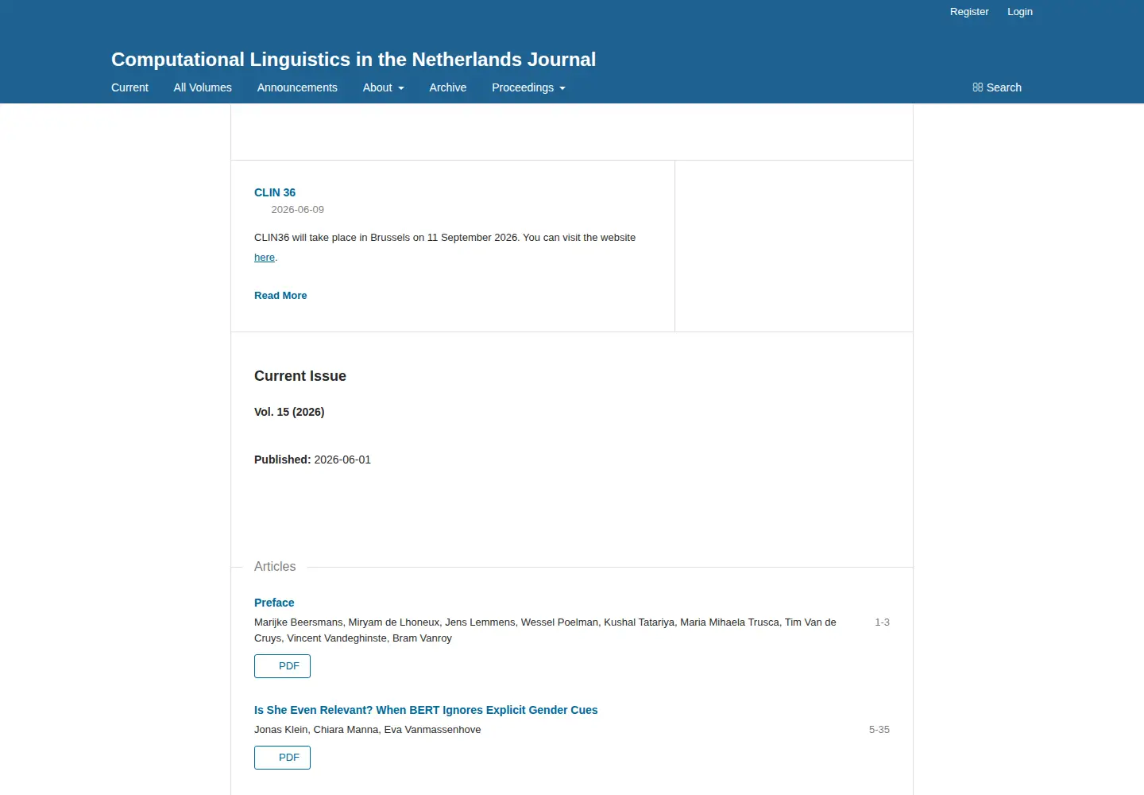Expand the About dropdown menu

[x=383, y=87]
